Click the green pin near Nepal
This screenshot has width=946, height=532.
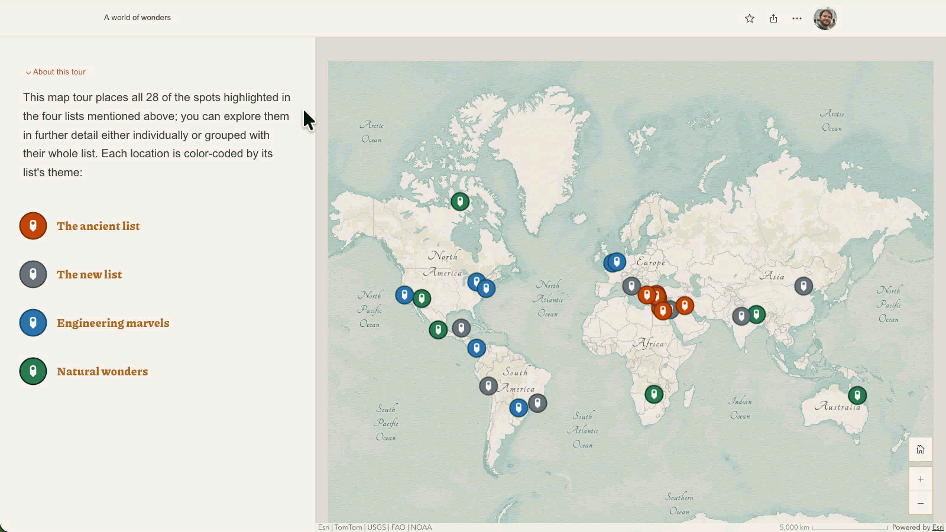[x=756, y=314]
